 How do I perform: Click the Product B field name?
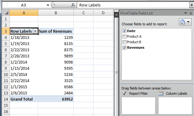(134, 42)
